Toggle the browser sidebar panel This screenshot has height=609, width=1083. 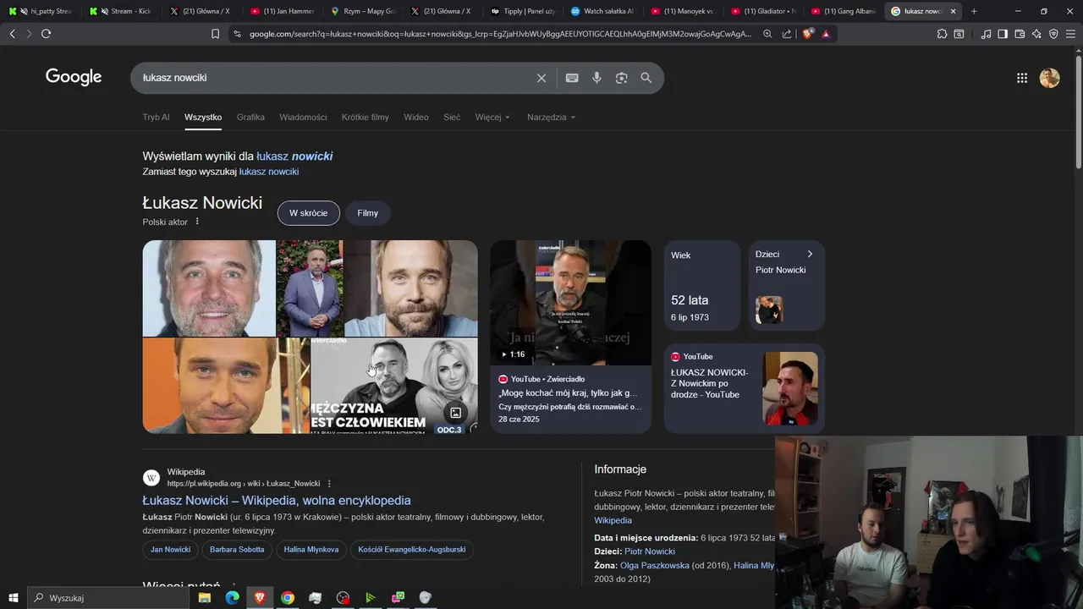(1003, 34)
